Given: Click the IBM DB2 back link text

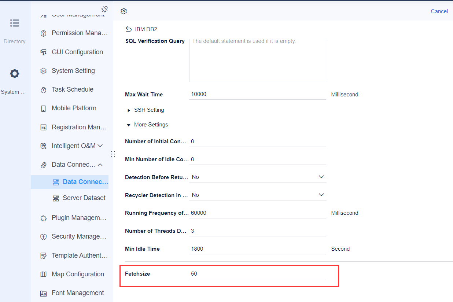Looking at the screenshot, I should pos(146,29).
